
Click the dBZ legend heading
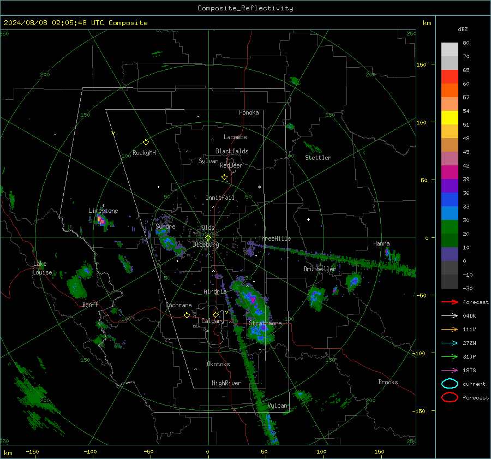point(463,29)
